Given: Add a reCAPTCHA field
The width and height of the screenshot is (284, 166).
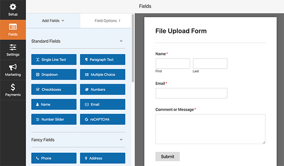Looking at the screenshot, I should (103, 119).
